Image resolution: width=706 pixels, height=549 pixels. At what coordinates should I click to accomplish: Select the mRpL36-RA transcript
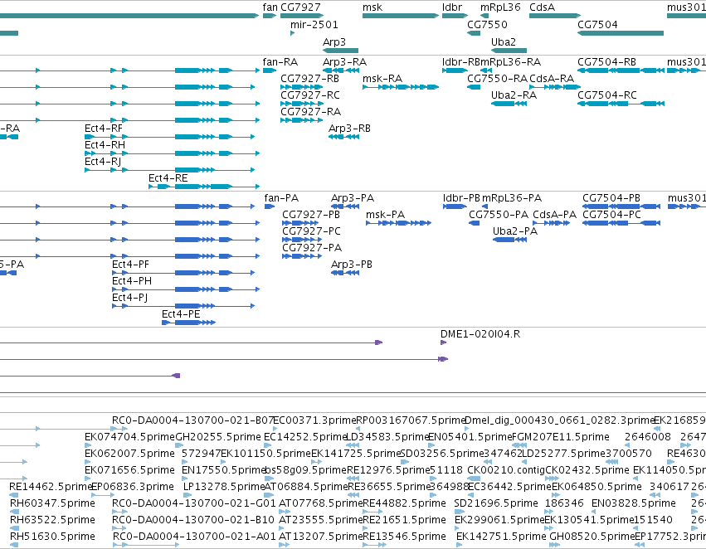tap(486, 70)
